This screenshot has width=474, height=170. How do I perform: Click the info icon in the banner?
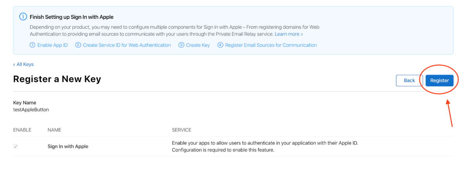(x=23, y=17)
